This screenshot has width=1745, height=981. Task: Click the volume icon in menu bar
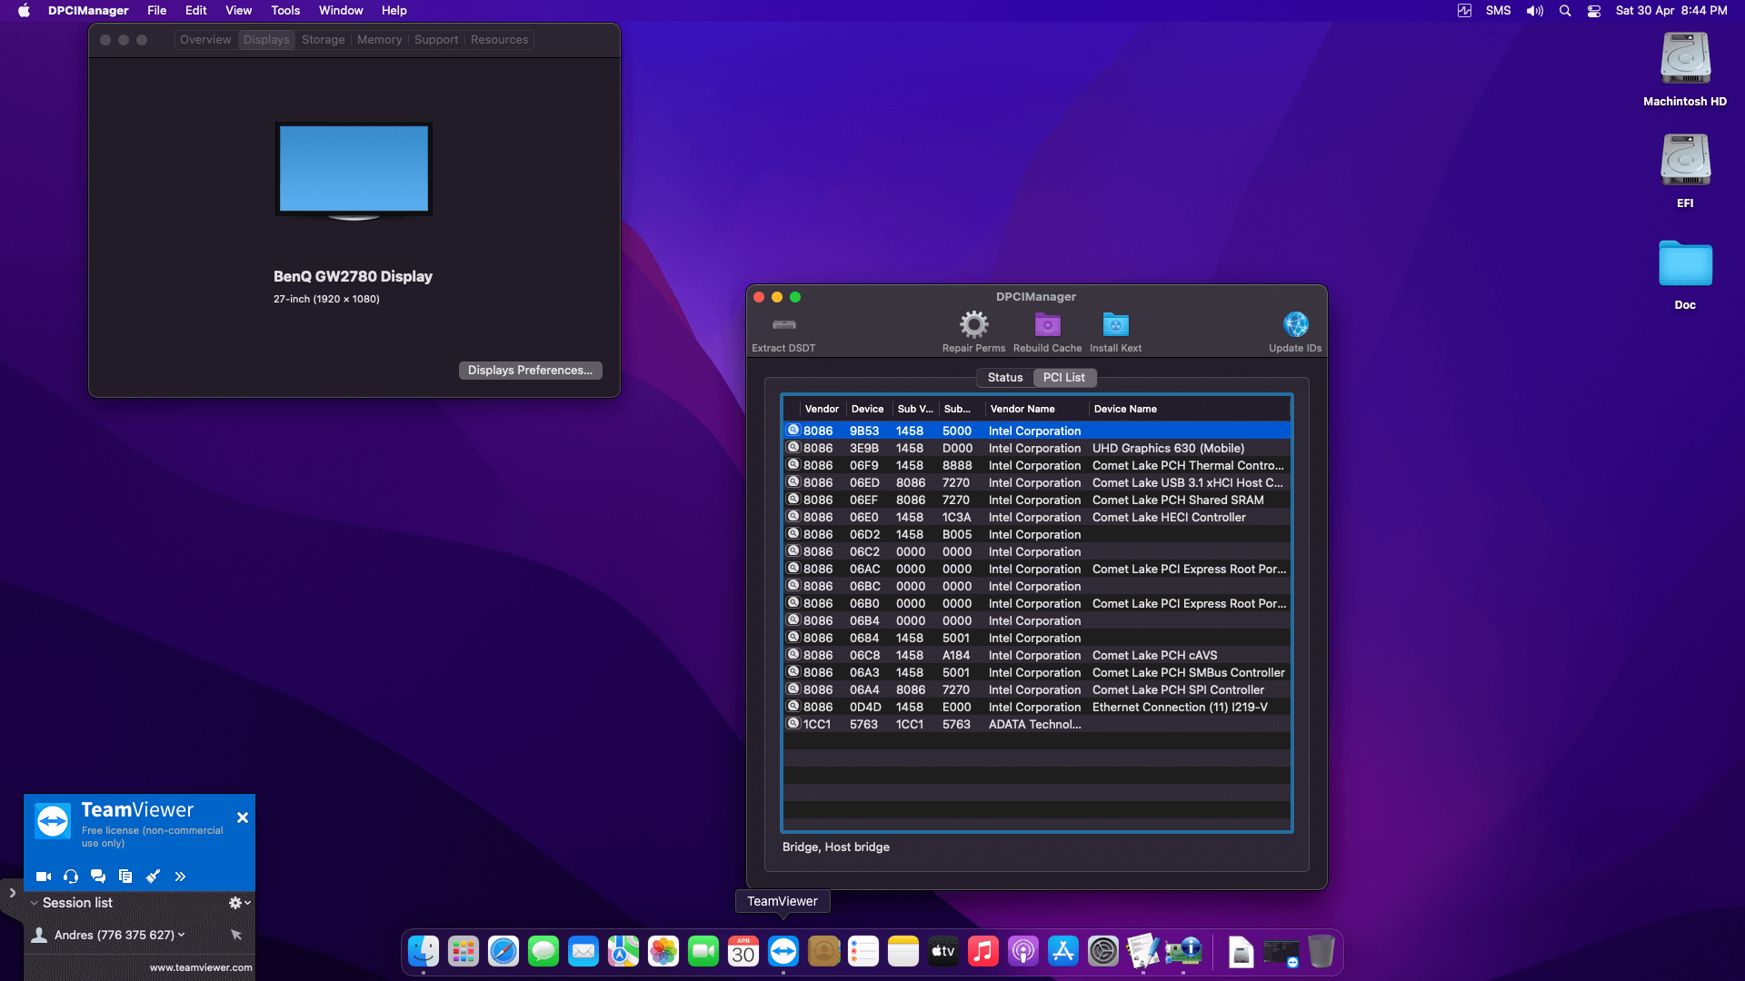click(1535, 11)
